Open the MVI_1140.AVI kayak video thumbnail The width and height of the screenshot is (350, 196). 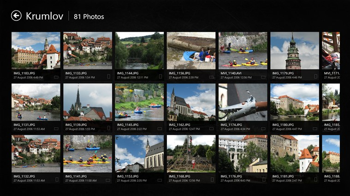pyautogui.click(x=243, y=50)
